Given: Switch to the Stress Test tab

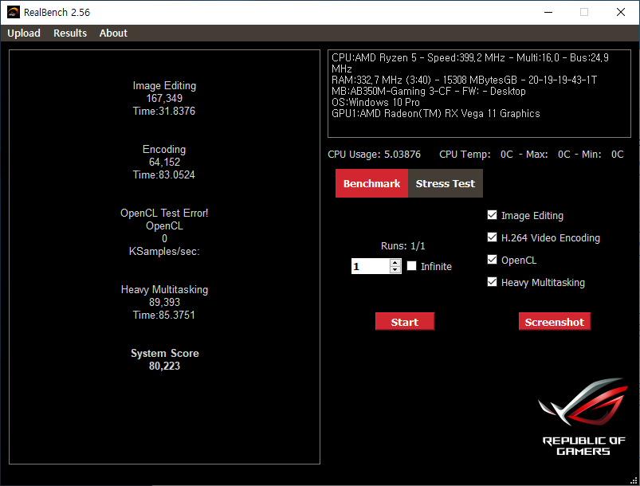Looking at the screenshot, I should click(446, 183).
